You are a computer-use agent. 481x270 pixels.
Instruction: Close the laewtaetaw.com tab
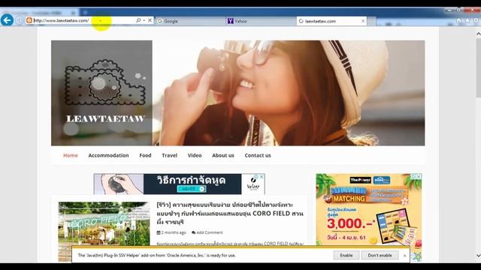point(363,21)
